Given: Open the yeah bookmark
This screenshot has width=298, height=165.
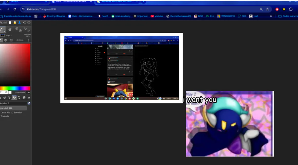Looking at the screenshot, I should [254, 16].
